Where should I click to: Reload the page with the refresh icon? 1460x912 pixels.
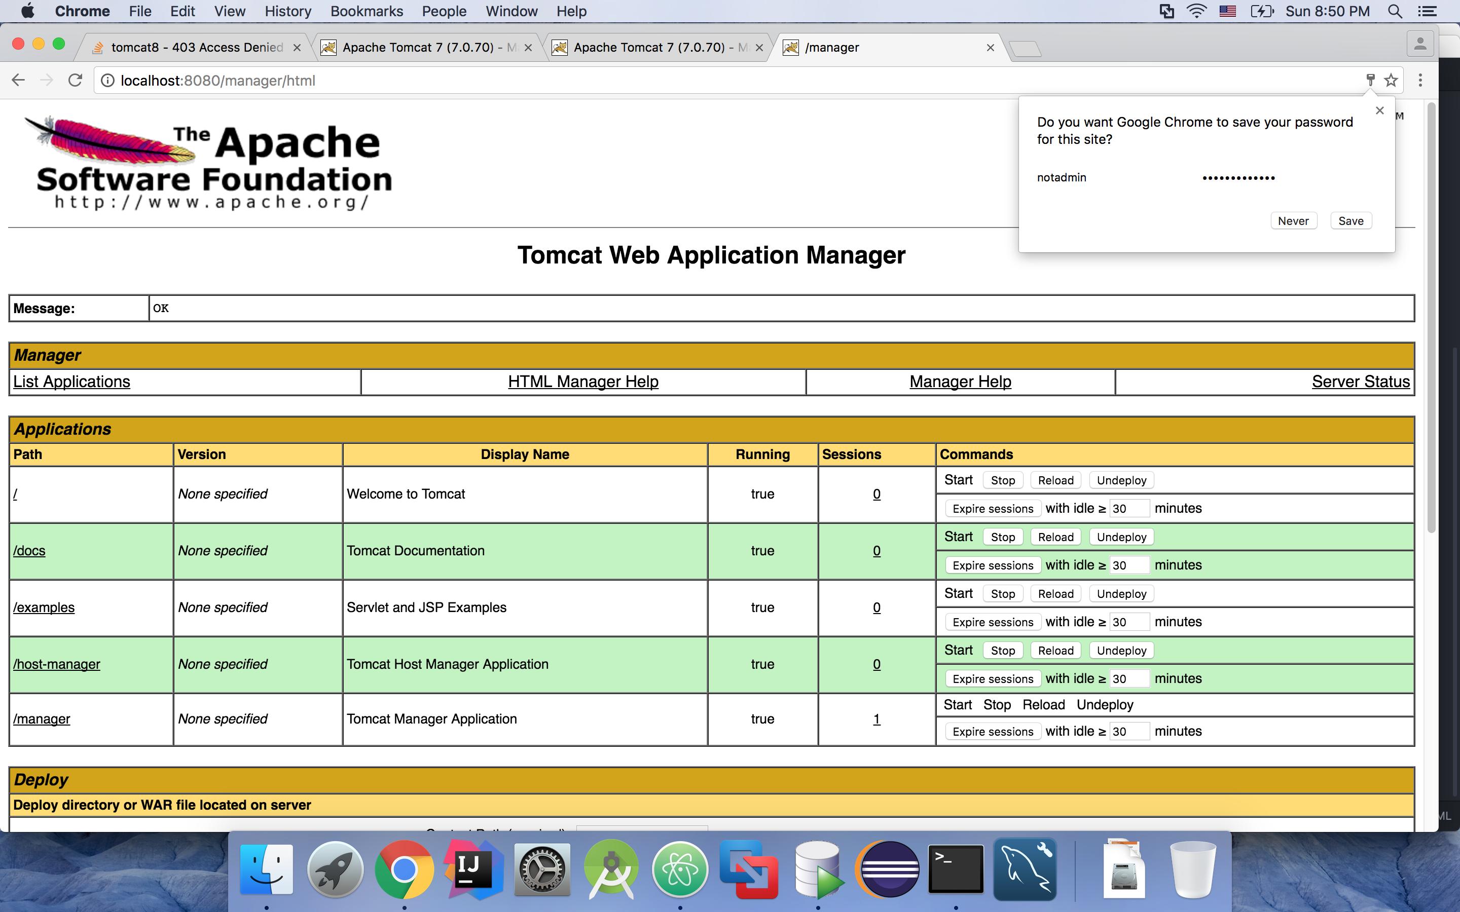(x=75, y=80)
